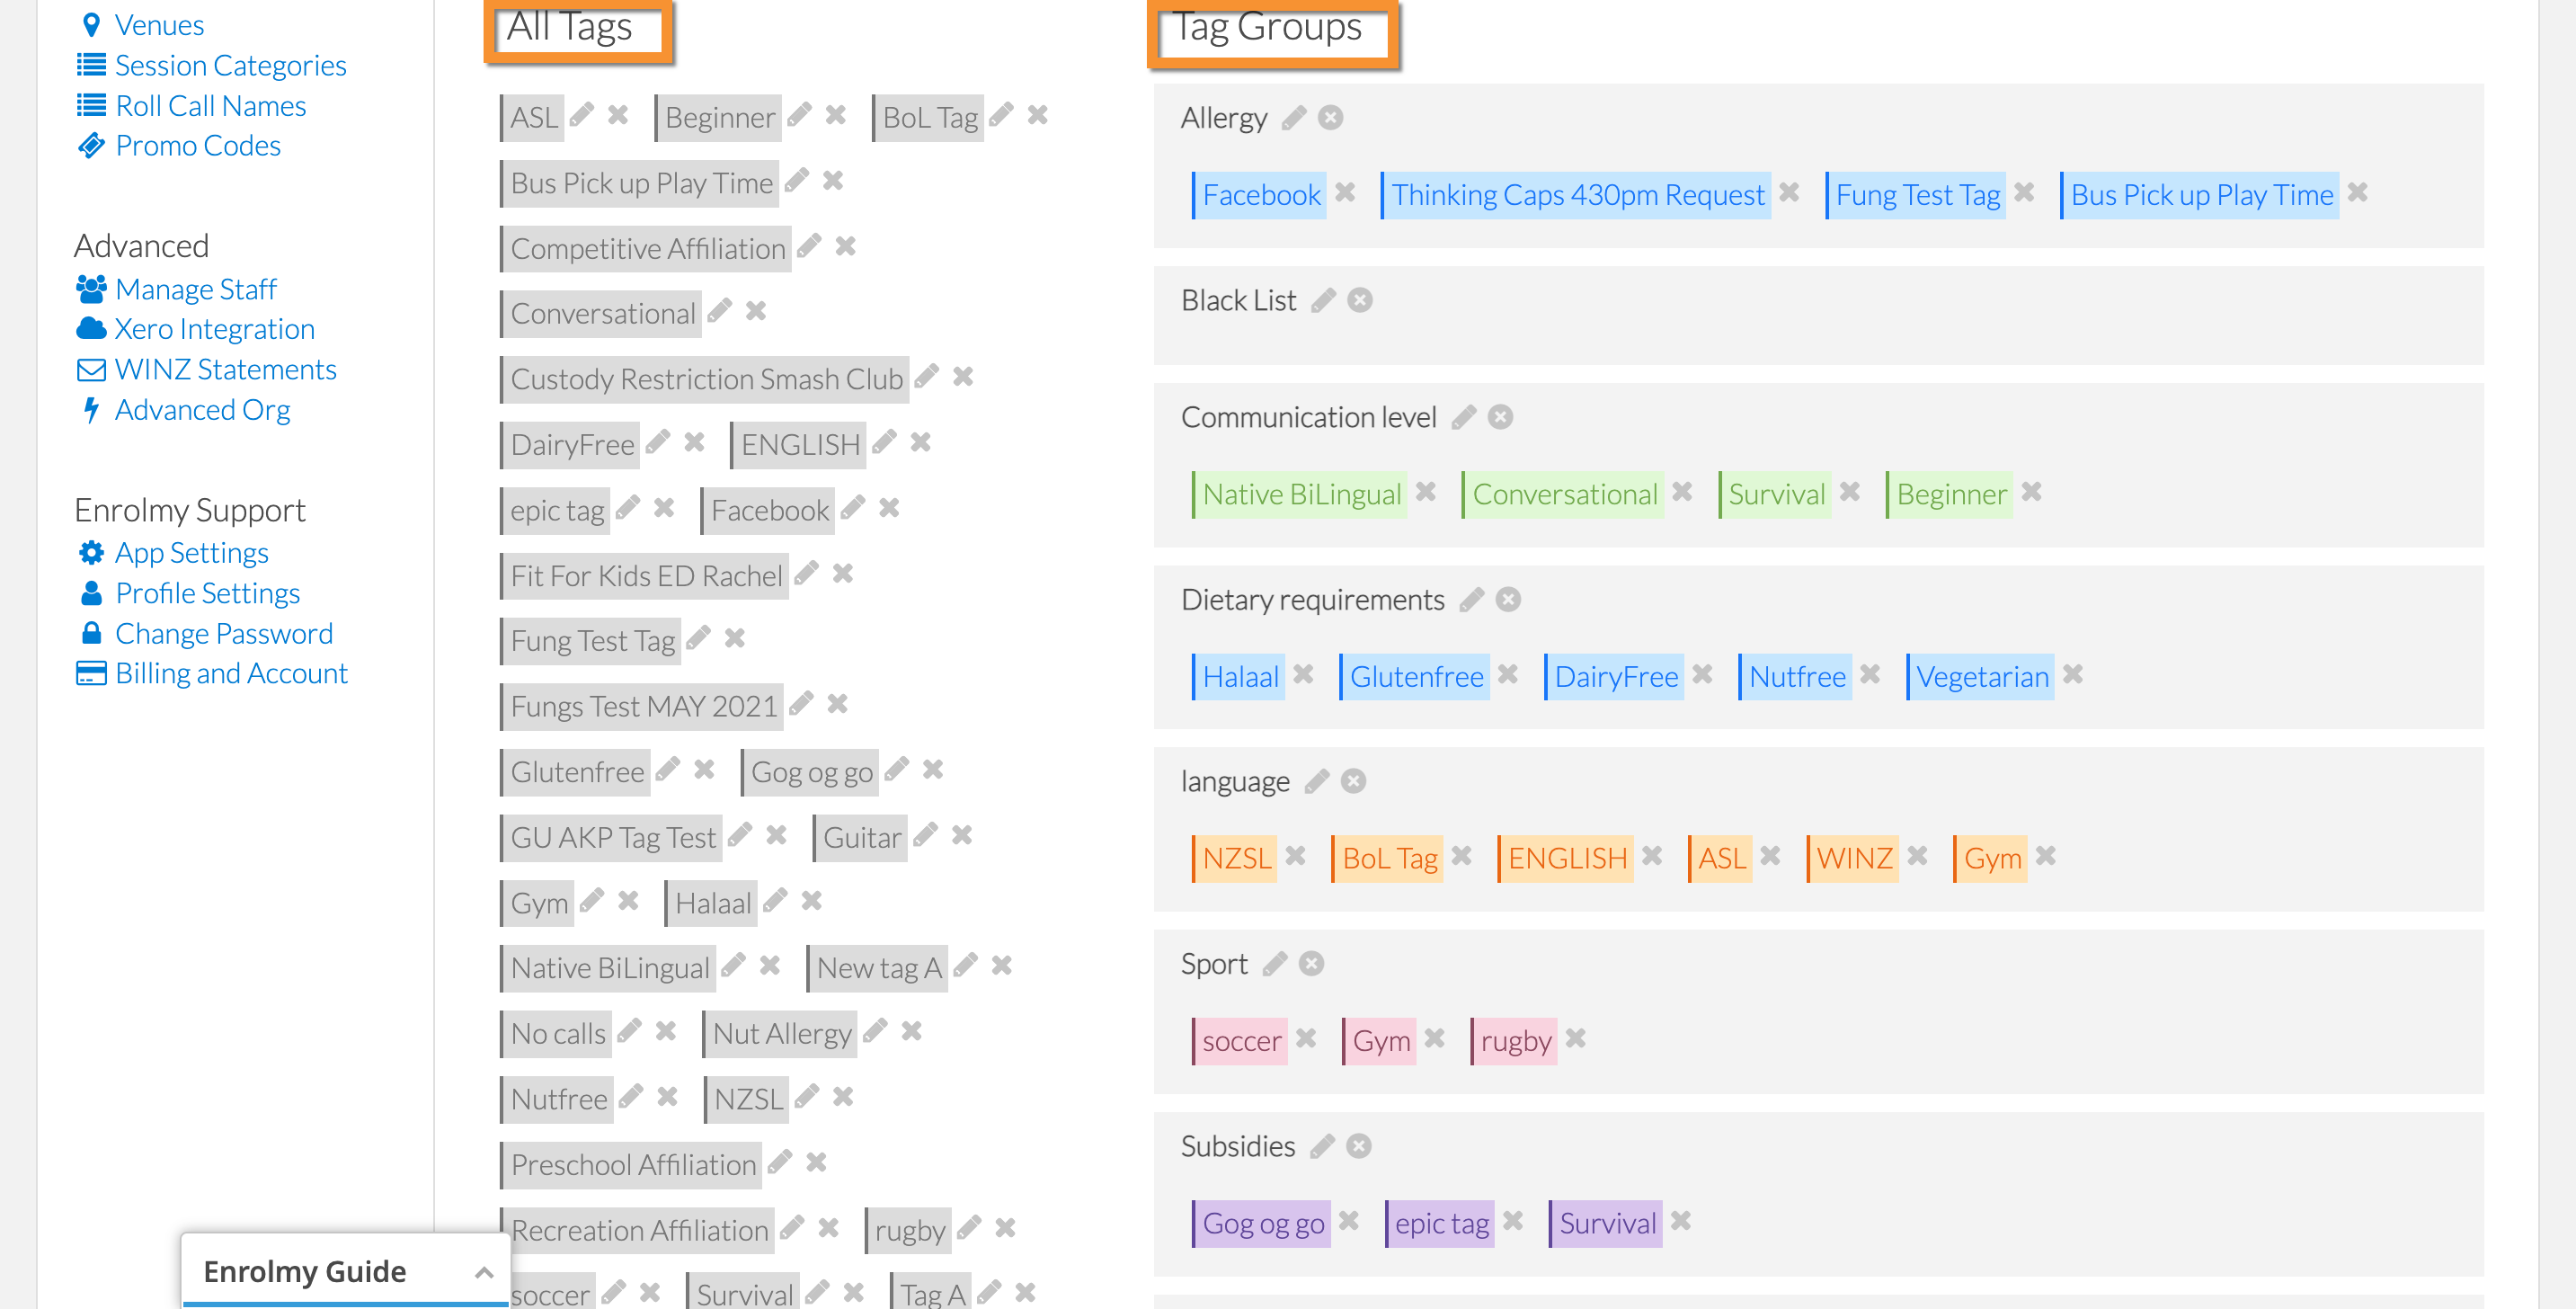Delete Custody Restriction Smash Club tag
2576x1309 pixels.
[963, 376]
